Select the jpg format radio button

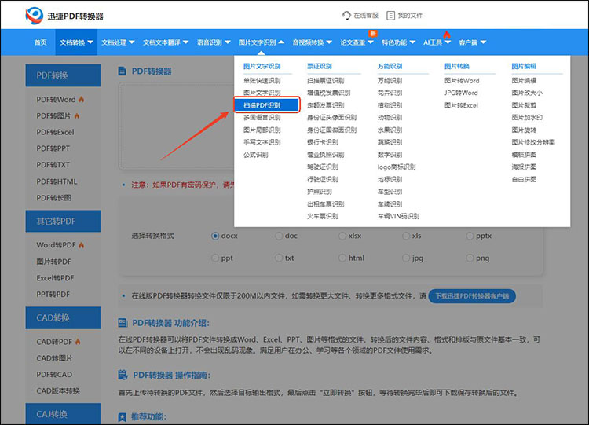pos(406,258)
